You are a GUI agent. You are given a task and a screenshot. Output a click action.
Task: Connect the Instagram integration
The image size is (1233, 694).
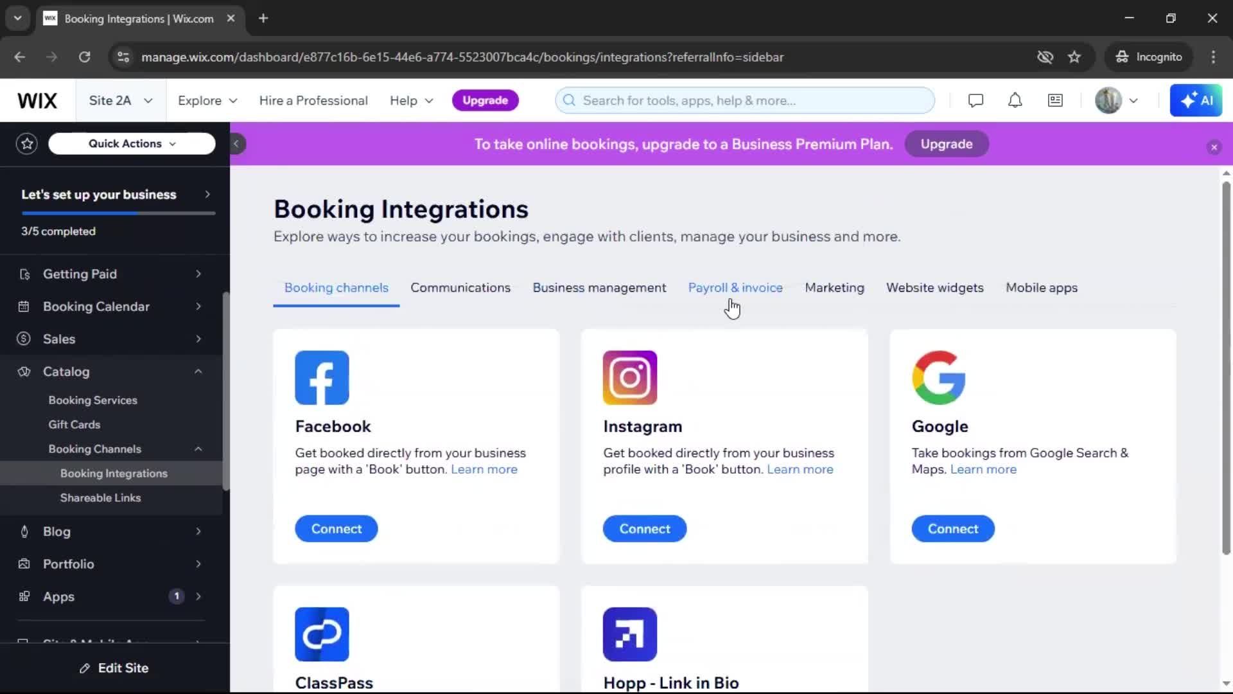[645, 529]
